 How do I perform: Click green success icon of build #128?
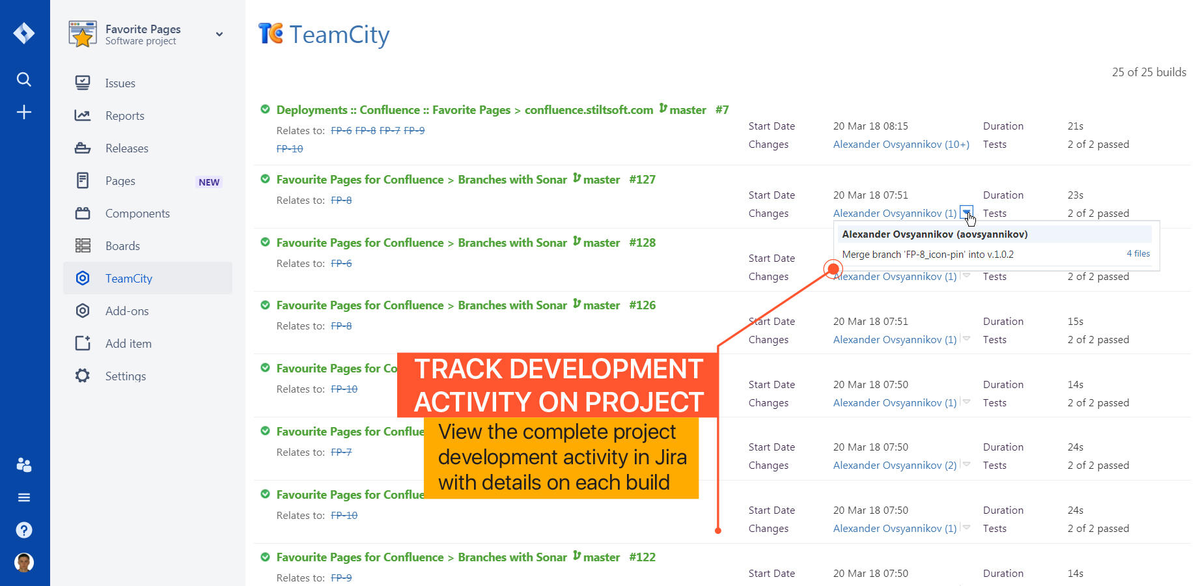(x=265, y=242)
